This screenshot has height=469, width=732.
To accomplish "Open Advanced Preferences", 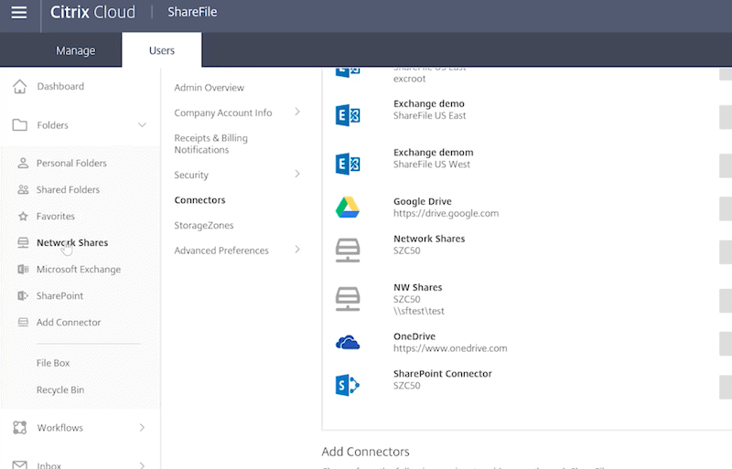I will pyautogui.click(x=221, y=250).
